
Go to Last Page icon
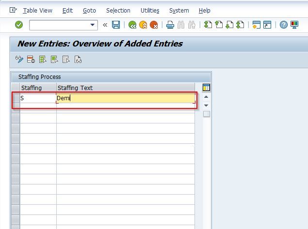coord(240,25)
